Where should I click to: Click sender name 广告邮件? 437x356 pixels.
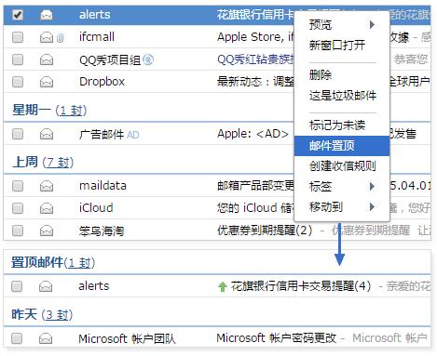pyautogui.click(x=102, y=134)
